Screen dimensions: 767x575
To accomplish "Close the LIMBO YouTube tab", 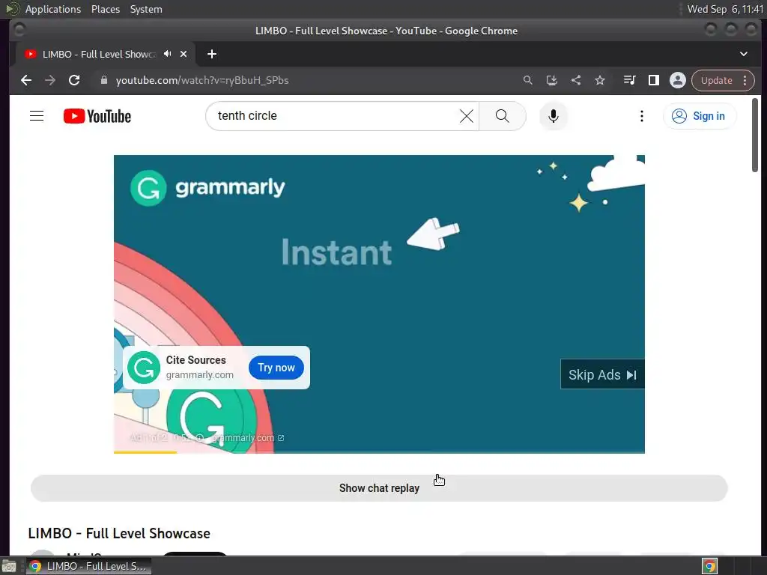I will (184, 54).
